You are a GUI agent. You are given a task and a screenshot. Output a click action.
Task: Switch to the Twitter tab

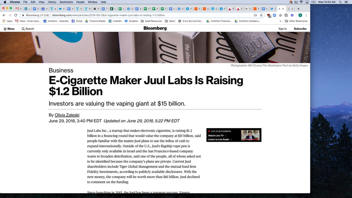273,9
